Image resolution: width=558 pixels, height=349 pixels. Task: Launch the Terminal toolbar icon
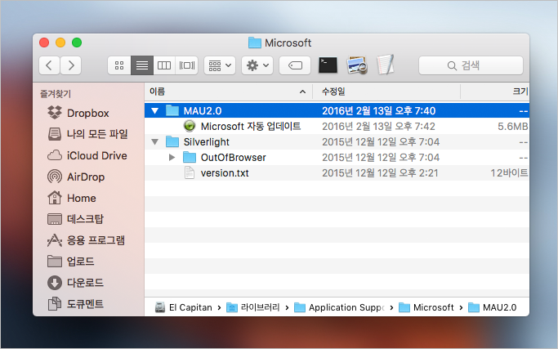point(328,65)
